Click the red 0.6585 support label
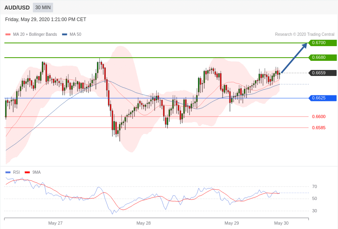 (x=319, y=128)
